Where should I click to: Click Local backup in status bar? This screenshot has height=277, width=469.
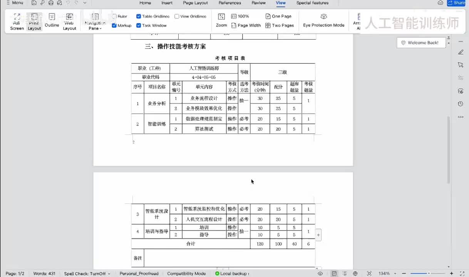232,274
